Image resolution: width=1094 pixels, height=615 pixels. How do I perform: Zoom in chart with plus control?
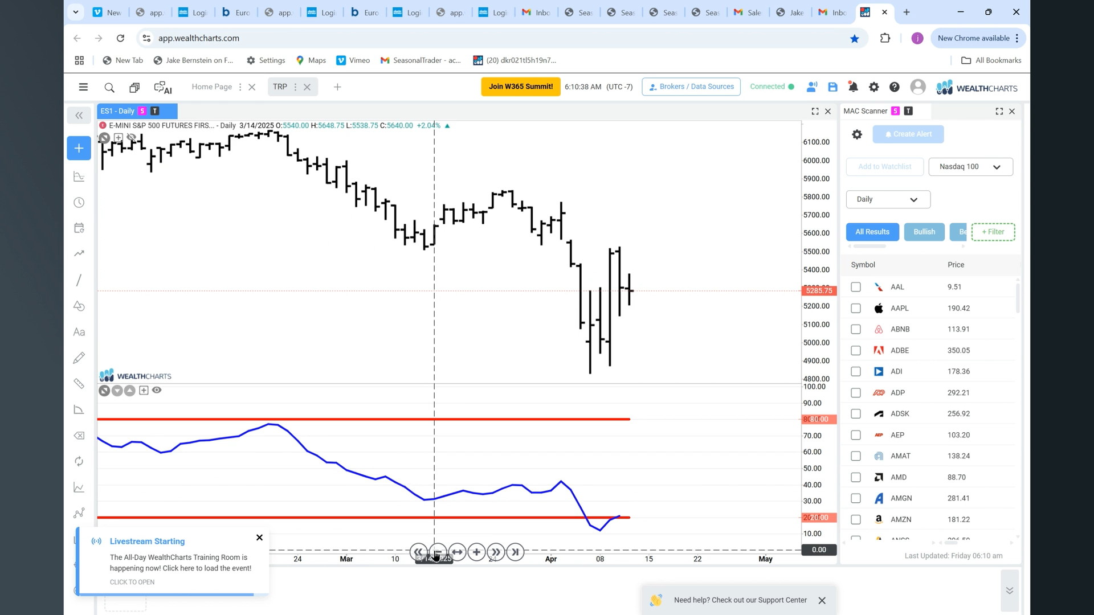tap(476, 552)
